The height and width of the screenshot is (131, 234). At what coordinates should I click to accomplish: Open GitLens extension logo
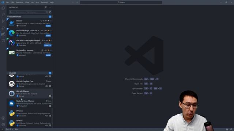click(x=12, y=43)
